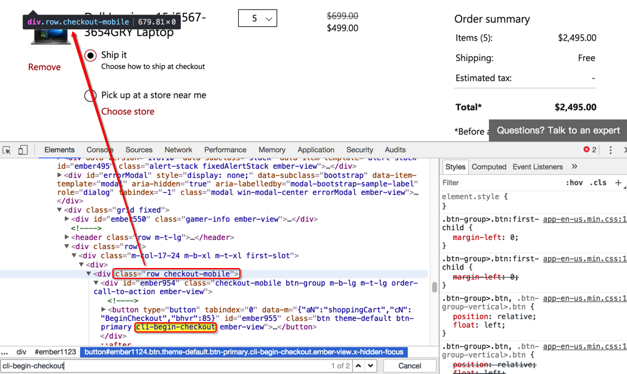
Task: Select the button#ember1124 breadcrumb item
Action: [244, 352]
